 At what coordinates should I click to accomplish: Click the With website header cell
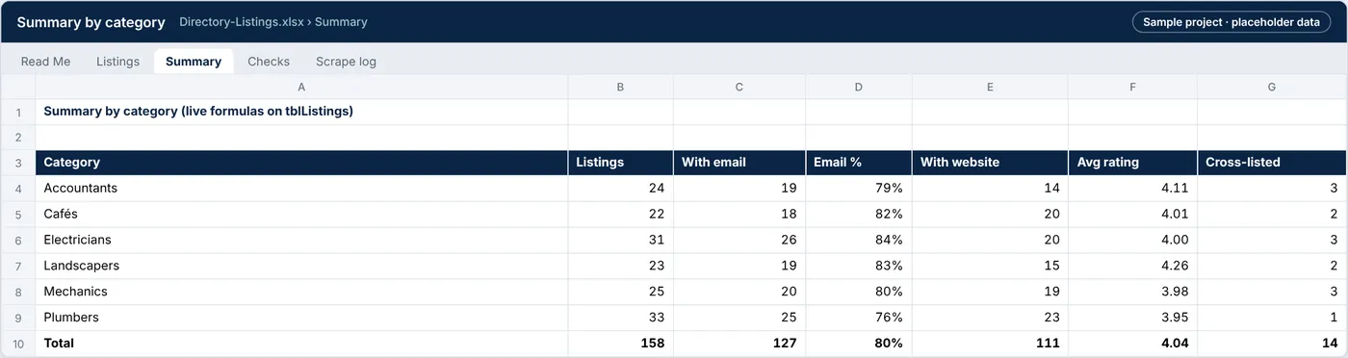(990, 163)
